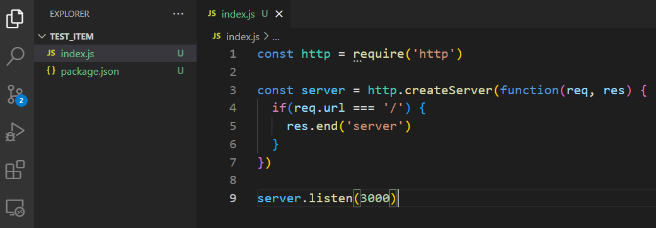Click line number 9 in the gutter
Image resolution: width=656 pixels, height=228 pixels.
point(233,198)
